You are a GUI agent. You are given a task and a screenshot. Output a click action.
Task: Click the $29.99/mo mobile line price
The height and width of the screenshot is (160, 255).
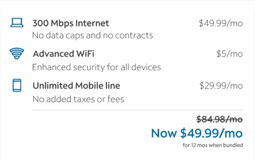click(221, 86)
